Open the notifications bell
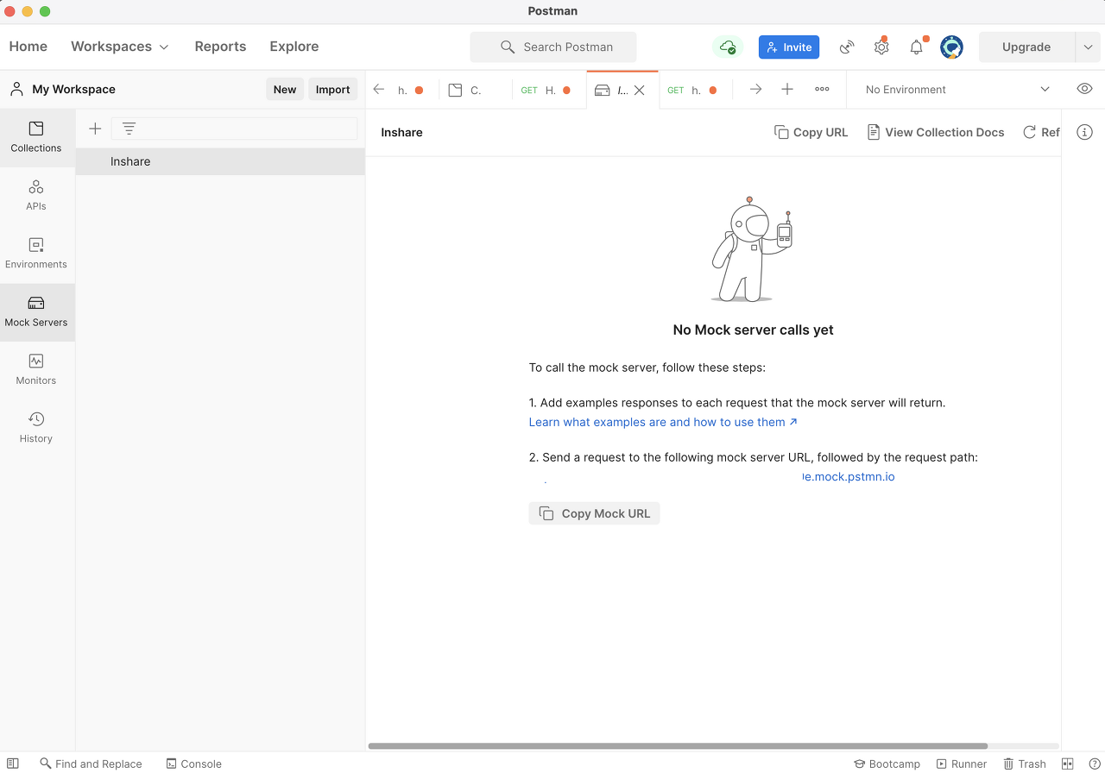This screenshot has height=773, width=1105. (x=917, y=47)
